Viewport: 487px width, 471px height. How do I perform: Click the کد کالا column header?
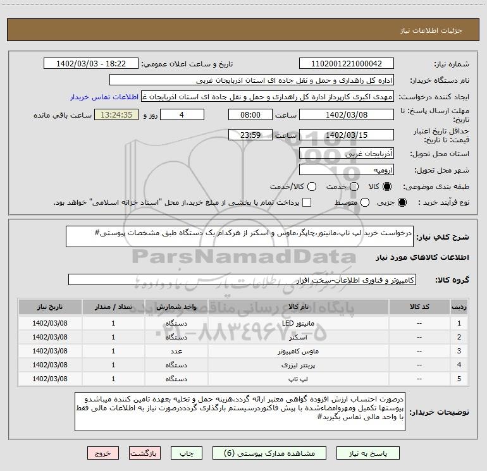click(419, 307)
